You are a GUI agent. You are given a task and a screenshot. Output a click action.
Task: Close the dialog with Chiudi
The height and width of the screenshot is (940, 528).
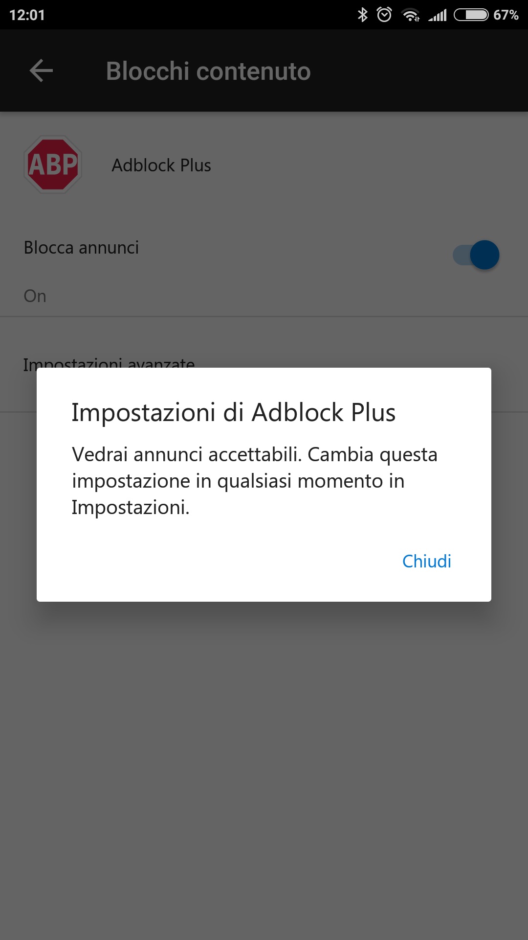pos(426,561)
